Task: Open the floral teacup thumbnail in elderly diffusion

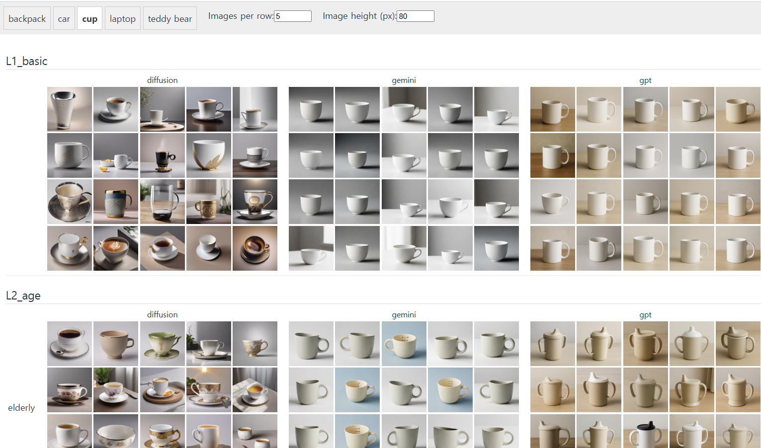Action: 70,390
